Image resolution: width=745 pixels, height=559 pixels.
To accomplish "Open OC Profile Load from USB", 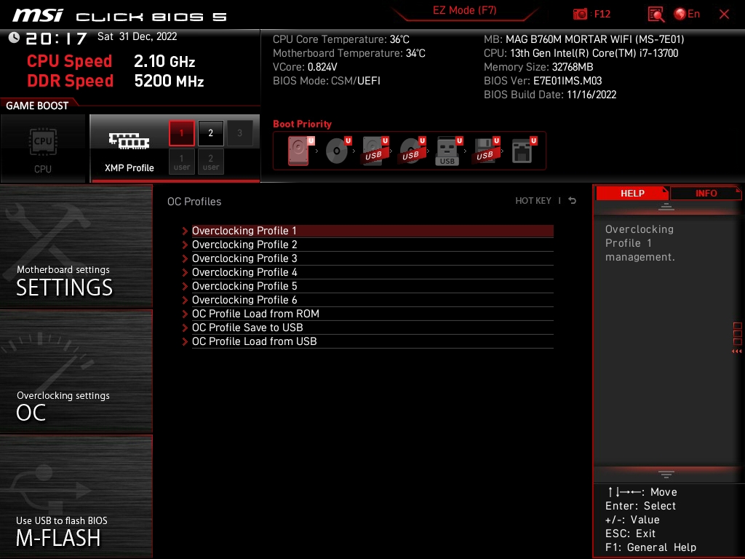I will point(372,341).
